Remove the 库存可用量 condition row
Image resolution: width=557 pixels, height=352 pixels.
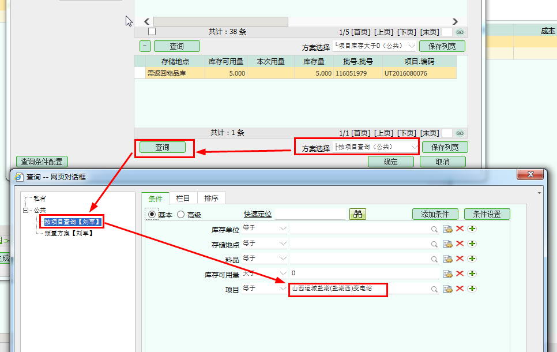tap(460, 274)
